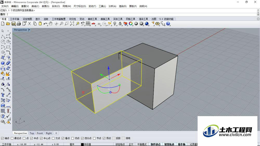Click the green check mark icon
The image size is (260, 146).
coord(8,116)
